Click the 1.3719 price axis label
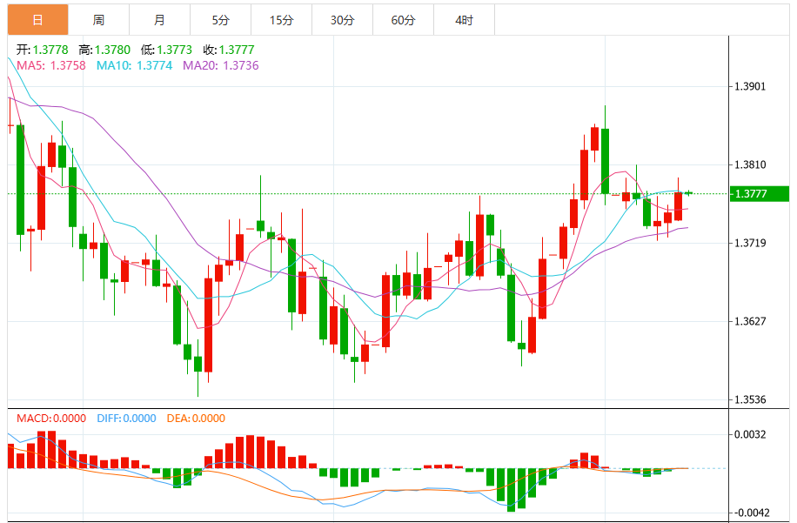The height and width of the screenshot is (523, 797). point(750,243)
